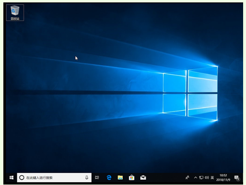Open Task View from the taskbar
This screenshot has width=246, height=185.
coord(97,177)
